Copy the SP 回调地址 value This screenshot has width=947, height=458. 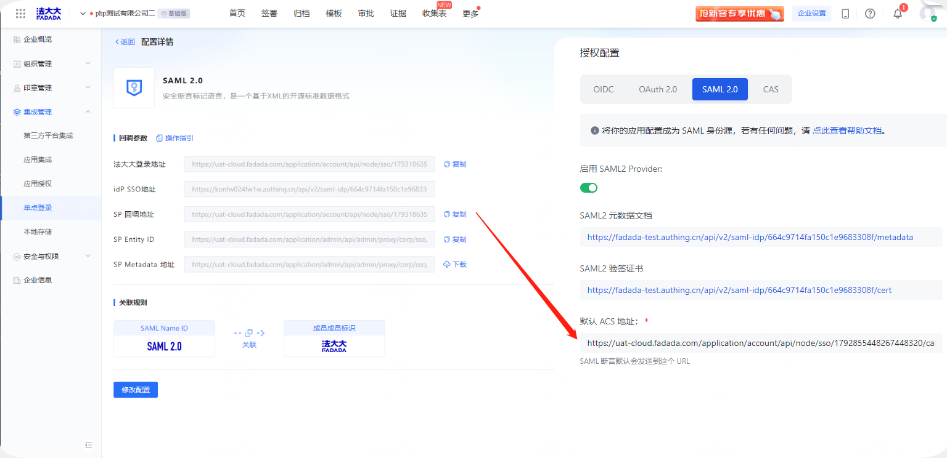click(455, 214)
